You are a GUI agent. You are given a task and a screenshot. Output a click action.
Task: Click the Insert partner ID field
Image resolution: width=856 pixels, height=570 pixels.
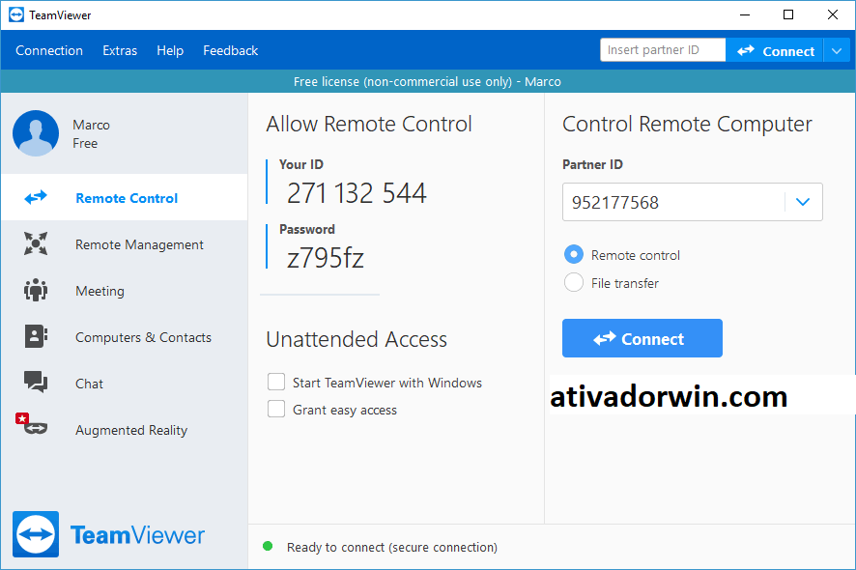pos(663,49)
